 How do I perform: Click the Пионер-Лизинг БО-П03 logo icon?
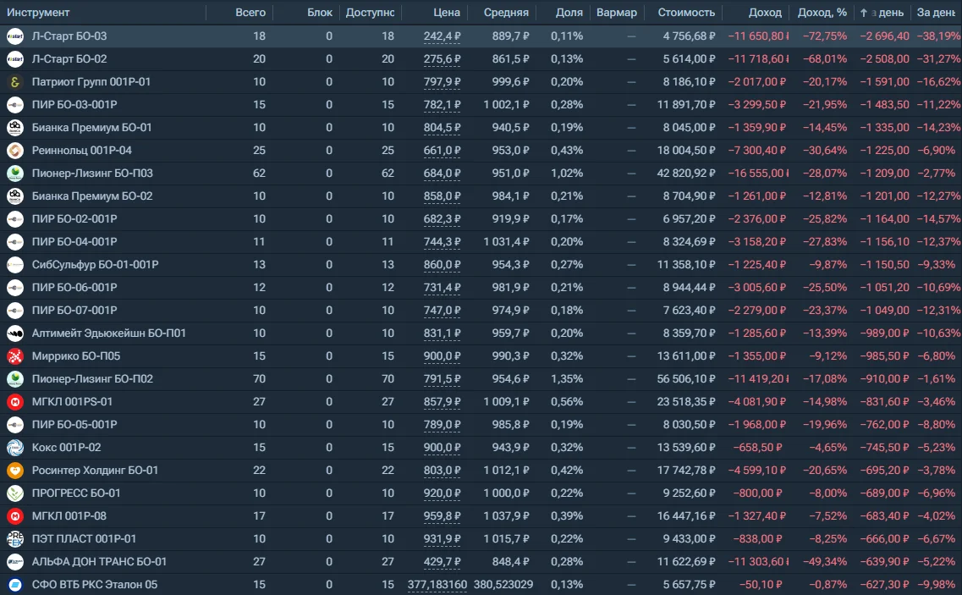[x=14, y=174]
